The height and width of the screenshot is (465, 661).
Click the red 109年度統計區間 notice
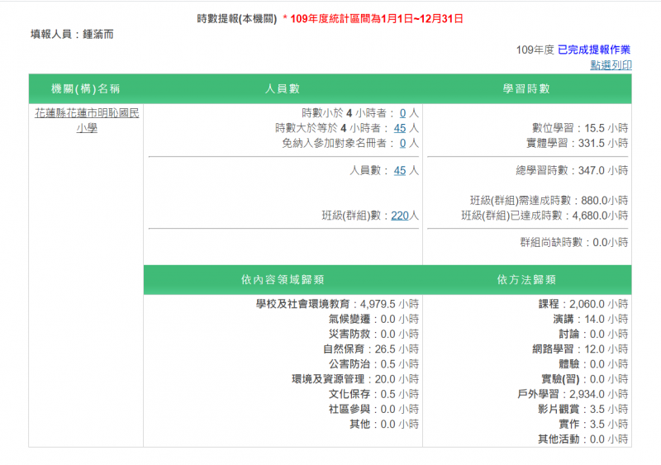tap(376, 18)
